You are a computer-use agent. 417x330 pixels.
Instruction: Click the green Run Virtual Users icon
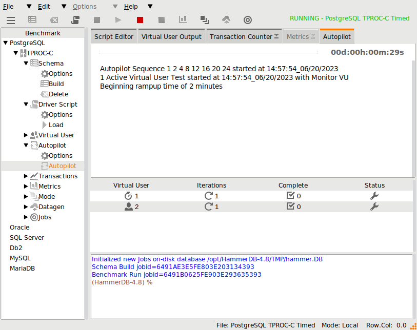coord(118,20)
